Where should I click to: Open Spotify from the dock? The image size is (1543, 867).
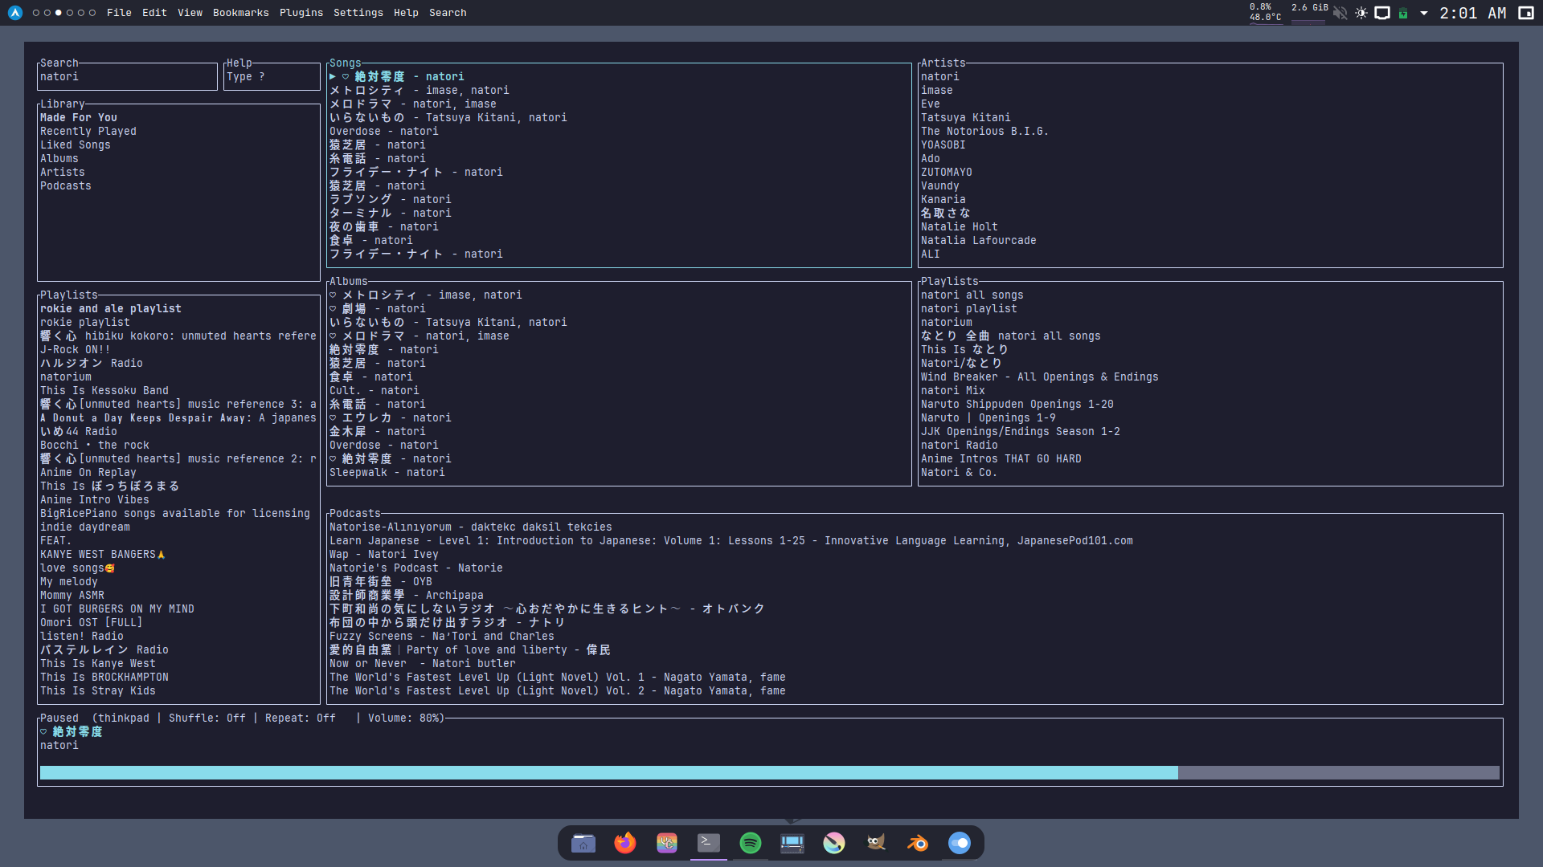click(x=751, y=843)
